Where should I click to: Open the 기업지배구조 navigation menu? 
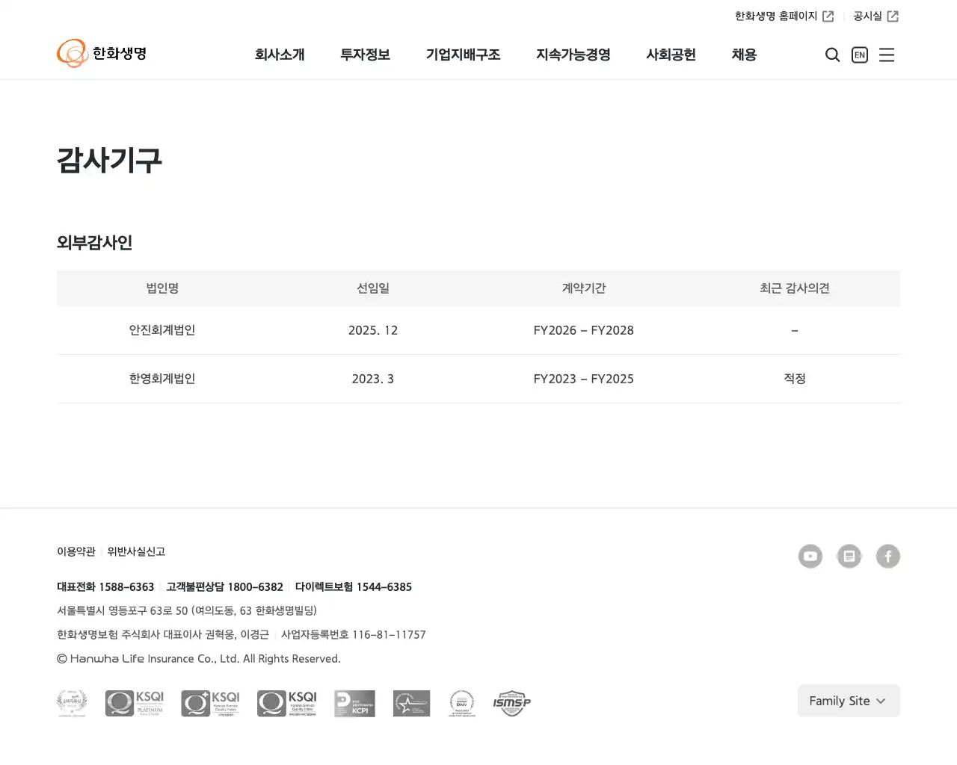[464, 55]
